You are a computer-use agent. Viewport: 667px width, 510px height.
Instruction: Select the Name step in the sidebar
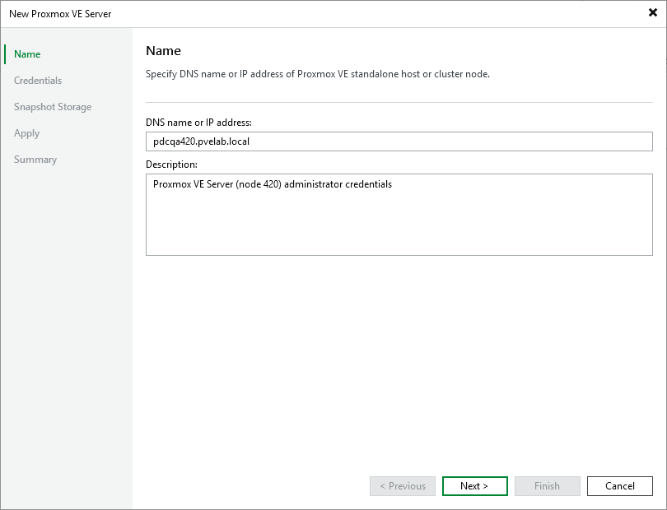(x=26, y=53)
